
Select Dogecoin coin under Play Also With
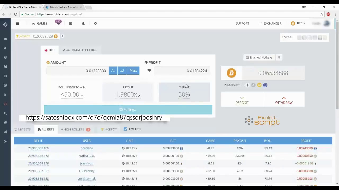click(x=259, y=85)
